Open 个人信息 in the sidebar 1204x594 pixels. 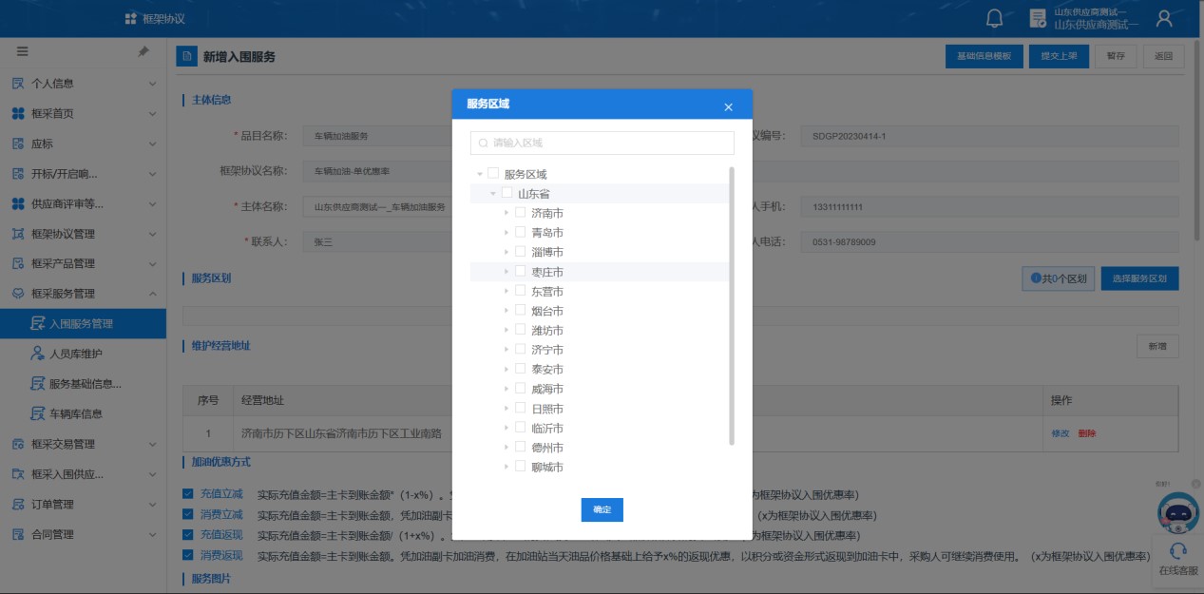[83, 84]
